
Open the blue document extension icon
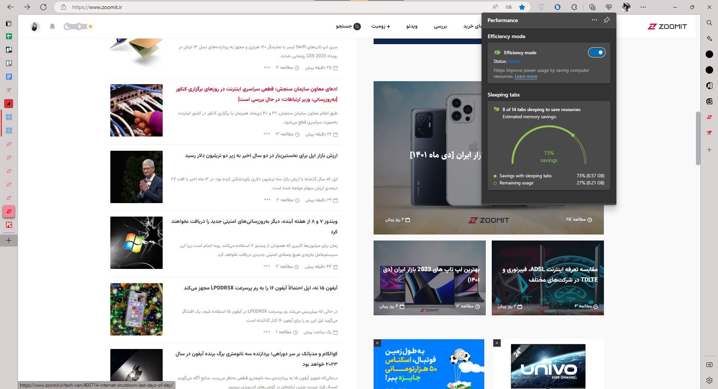click(558, 7)
